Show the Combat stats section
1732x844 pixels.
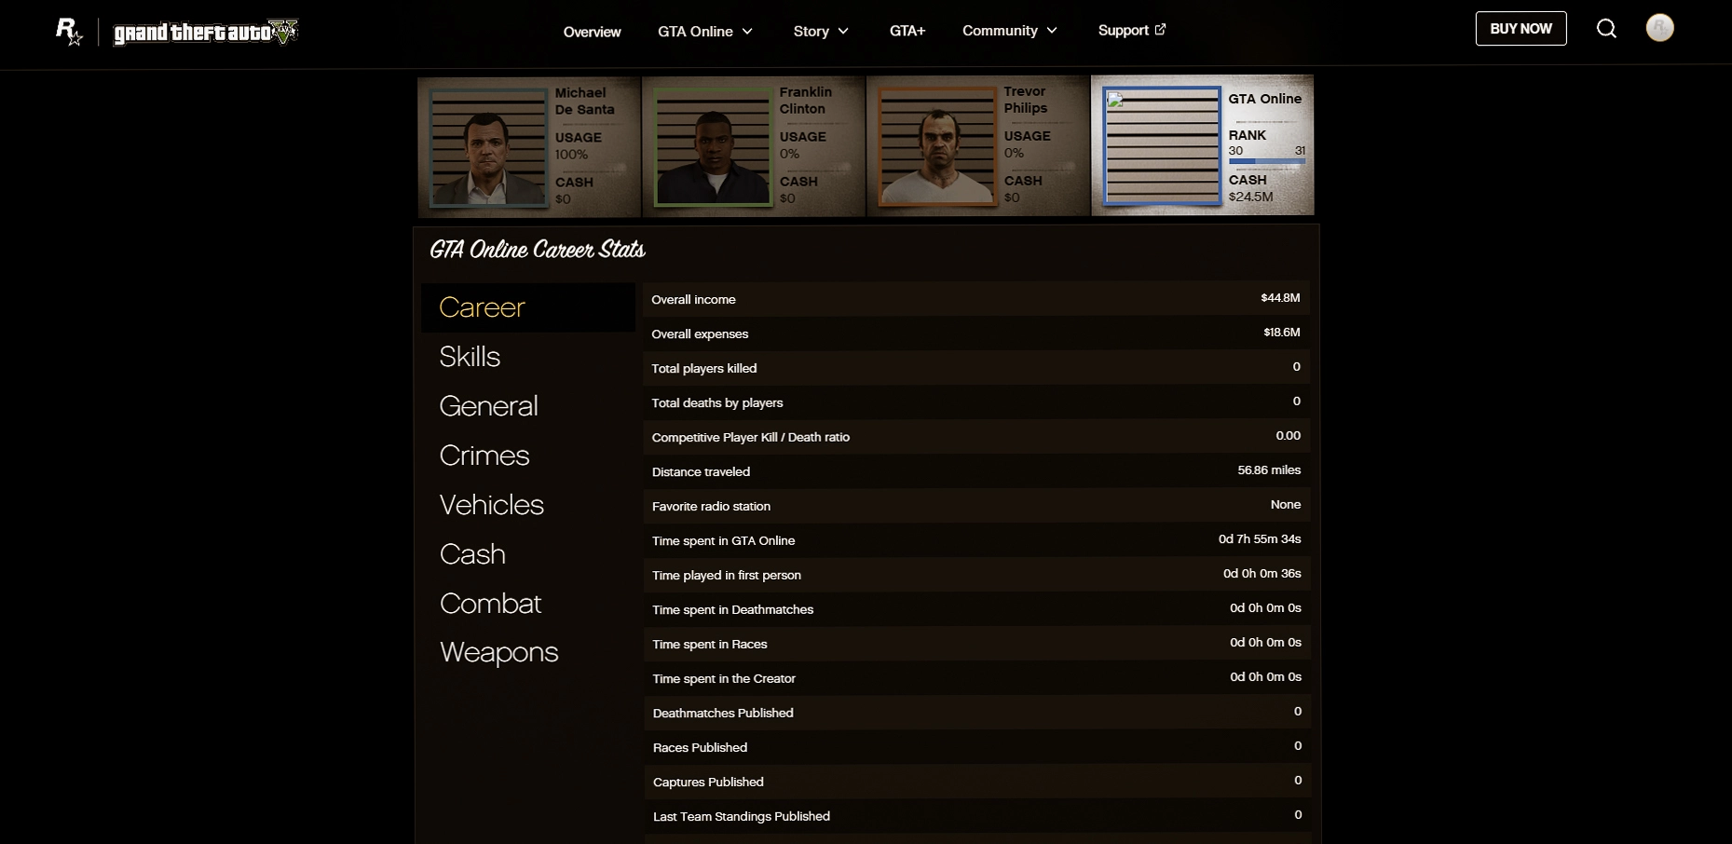[490, 604]
